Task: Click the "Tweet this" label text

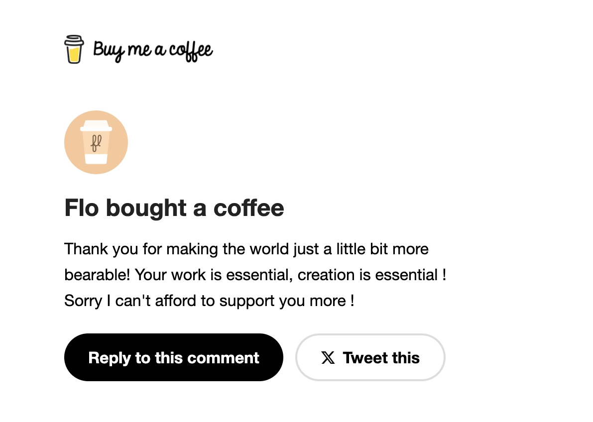Action: [x=381, y=358]
